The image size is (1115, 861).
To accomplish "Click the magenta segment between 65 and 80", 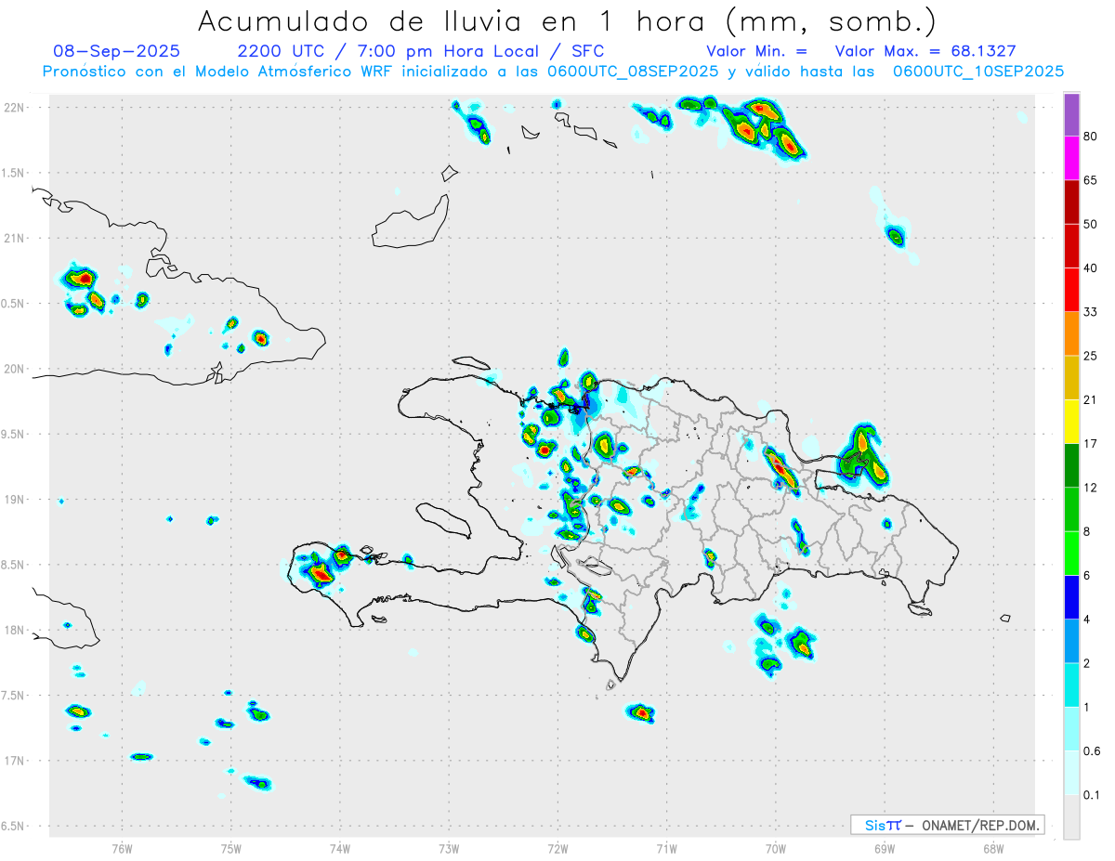I will point(1071,158).
